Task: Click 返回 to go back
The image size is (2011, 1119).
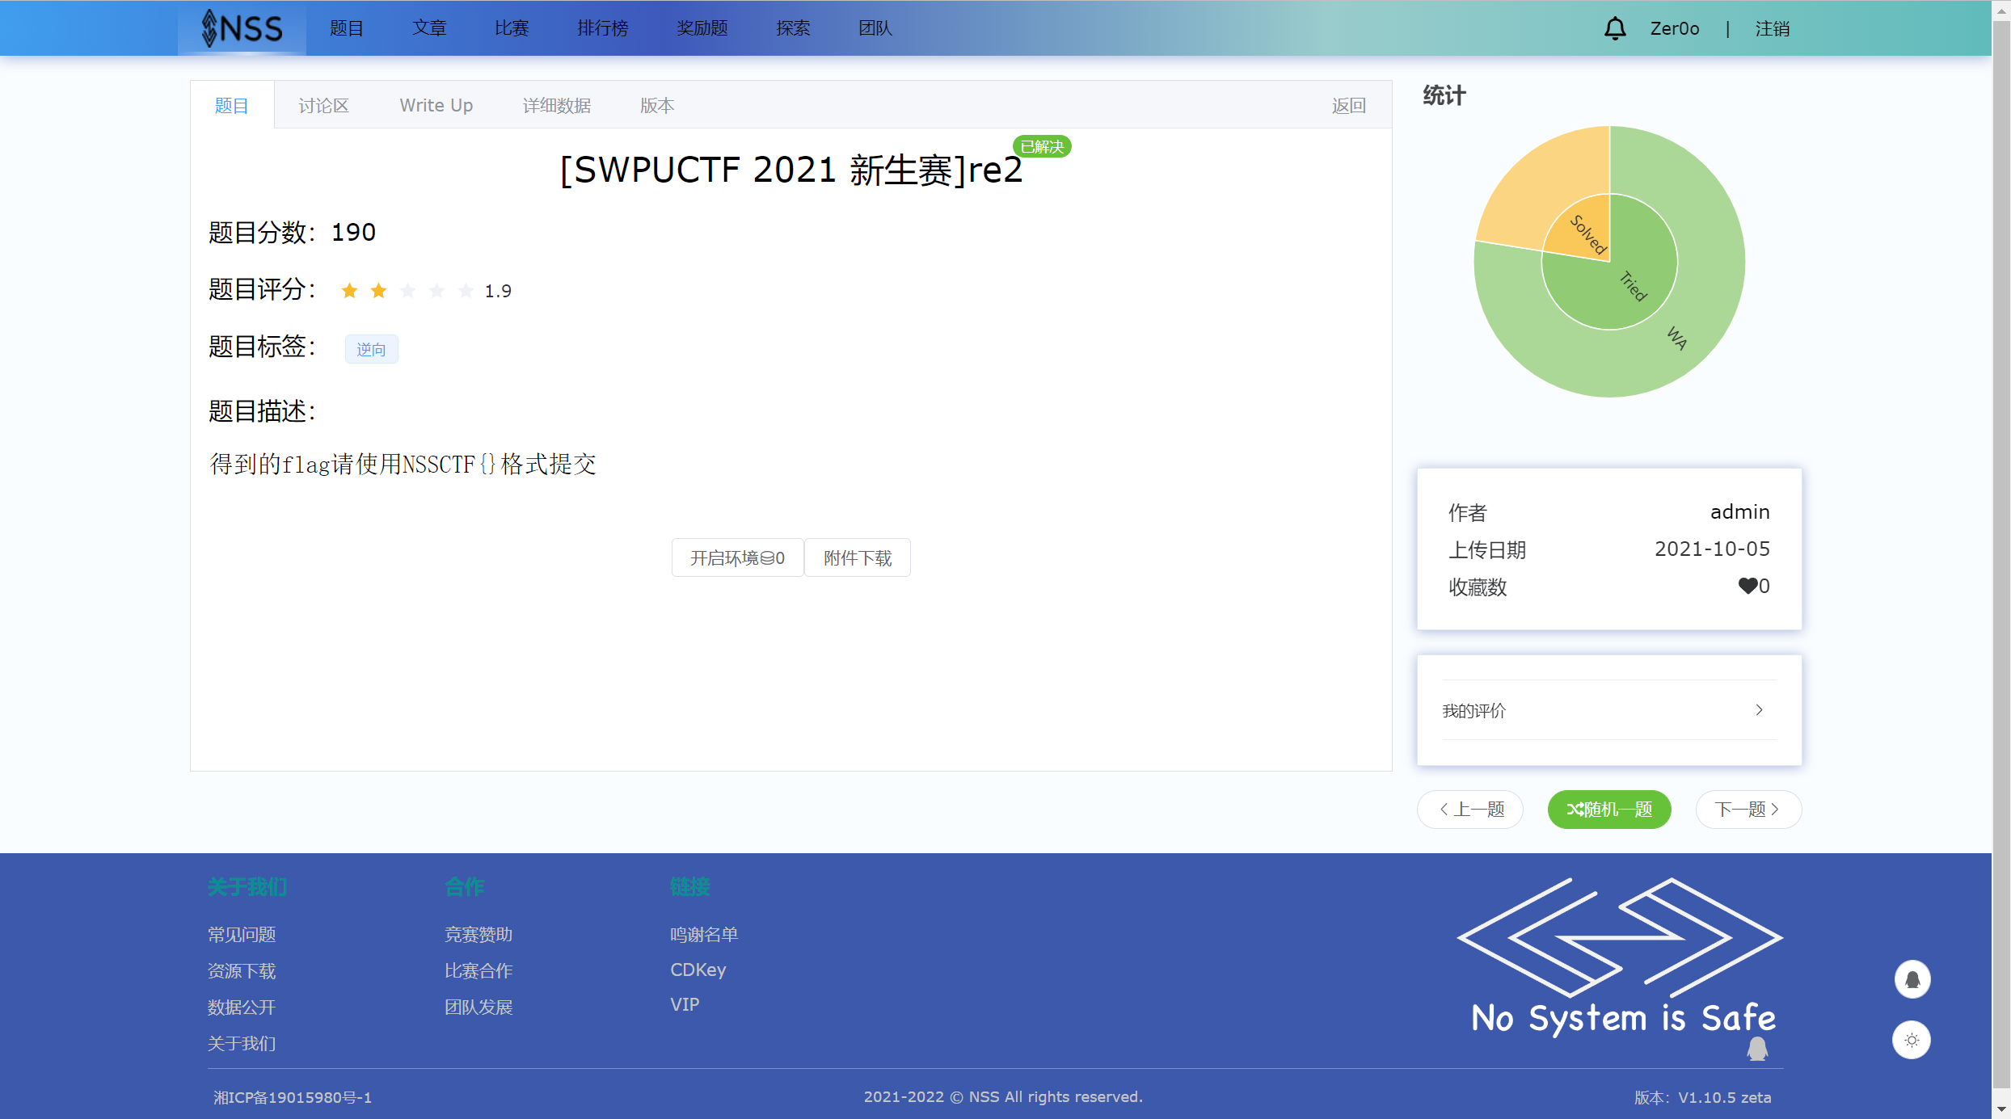Action: point(1349,105)
